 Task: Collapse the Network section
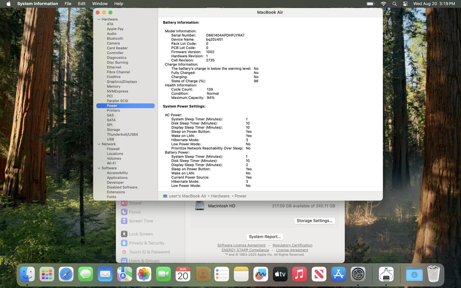click(99, 144)
